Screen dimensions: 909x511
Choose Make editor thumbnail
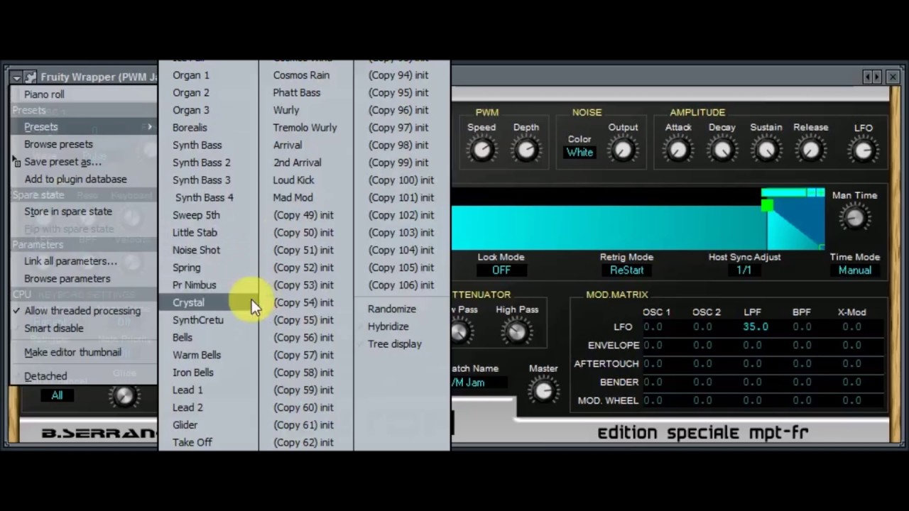click(x=72, y=352)
